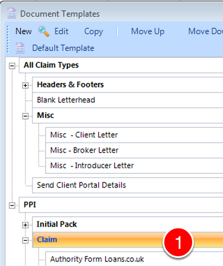Collapse the All Claim Types node

coord(12,66)
